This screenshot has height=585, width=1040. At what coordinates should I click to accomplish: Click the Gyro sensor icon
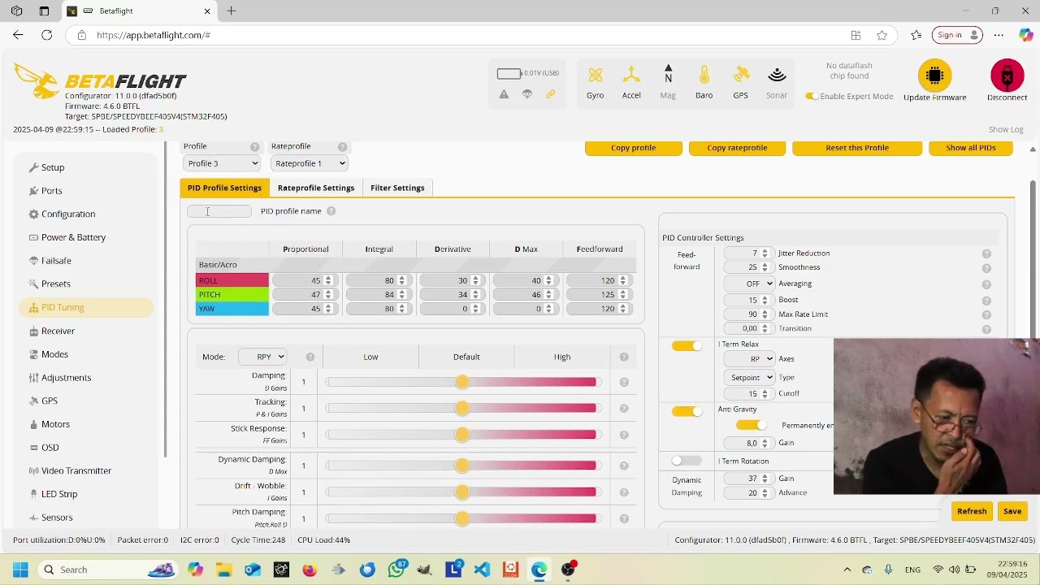596,76
